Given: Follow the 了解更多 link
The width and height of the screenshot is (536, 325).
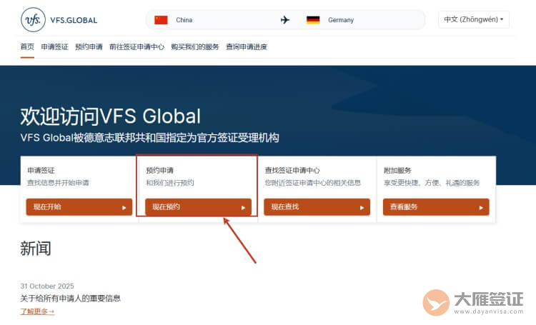Looking at the screenshot, I should 37,311.
